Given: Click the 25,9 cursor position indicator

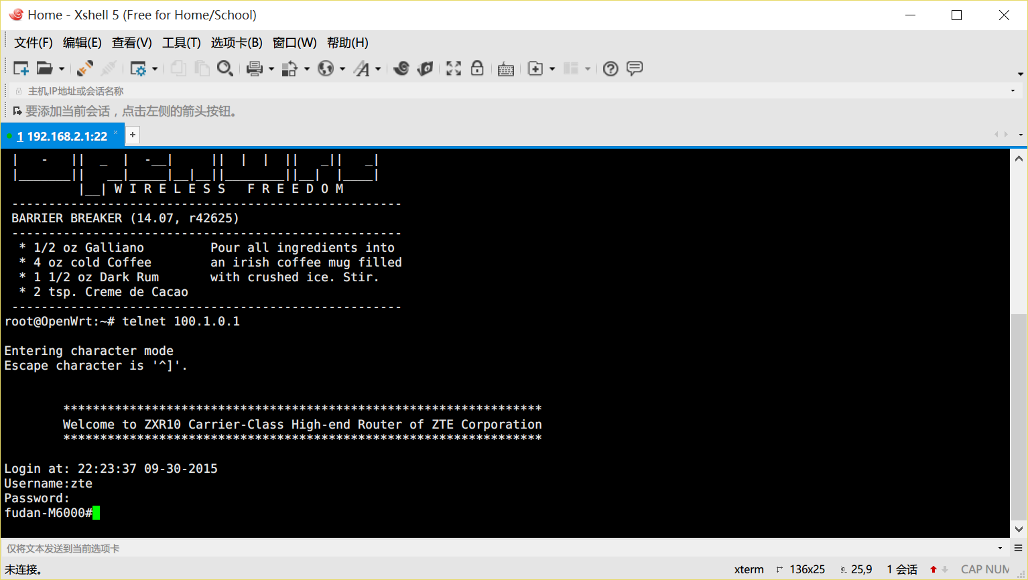Looking at the screenshot, I should tap(861, 569).
